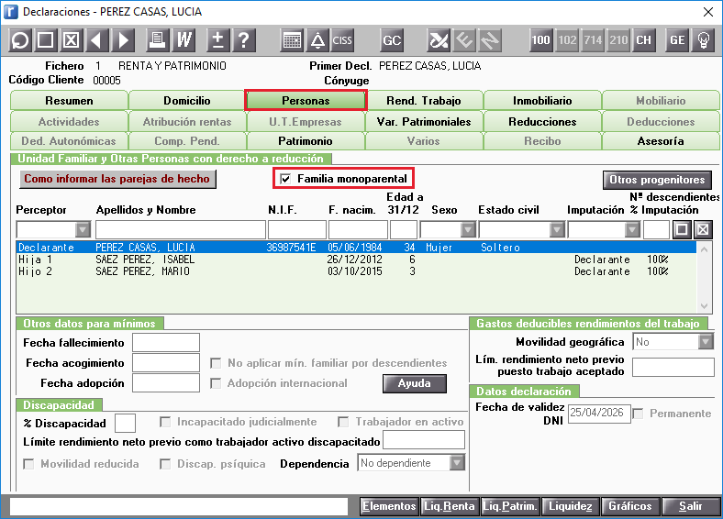Click the Ayuda button
Image resolution: width=723 pixels, height=519 pixels.
coord(415,383)
